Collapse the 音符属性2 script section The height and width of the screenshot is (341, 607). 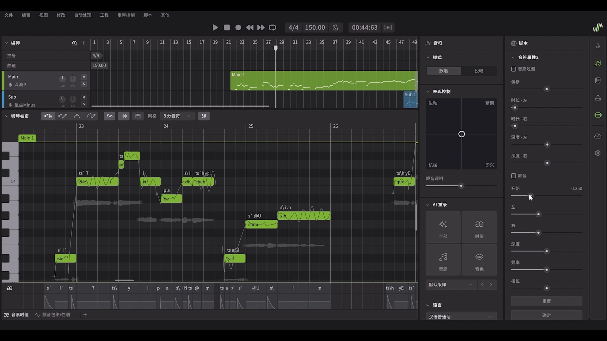513,57
